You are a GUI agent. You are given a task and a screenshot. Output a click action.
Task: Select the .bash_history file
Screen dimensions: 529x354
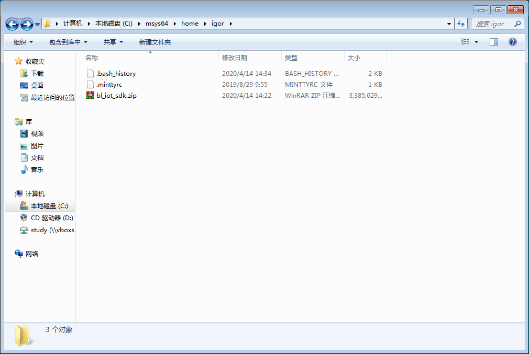(116, 74)
